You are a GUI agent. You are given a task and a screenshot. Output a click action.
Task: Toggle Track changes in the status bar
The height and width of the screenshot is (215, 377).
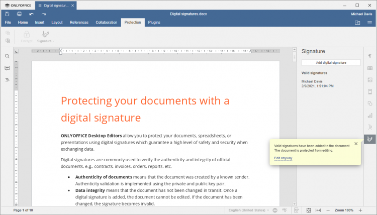[296, 210]
